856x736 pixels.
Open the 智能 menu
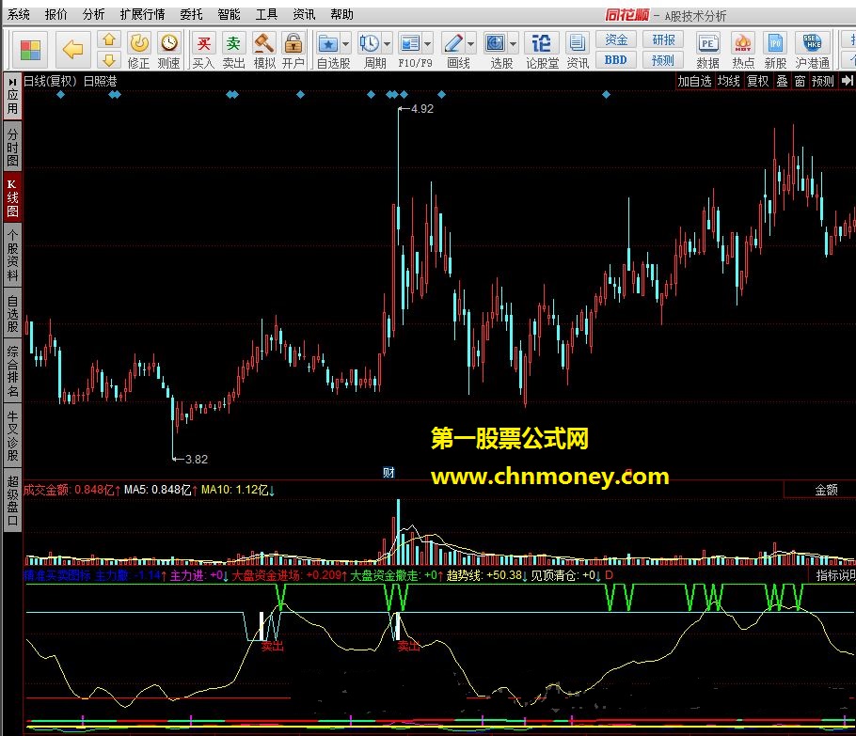(229, 14)
